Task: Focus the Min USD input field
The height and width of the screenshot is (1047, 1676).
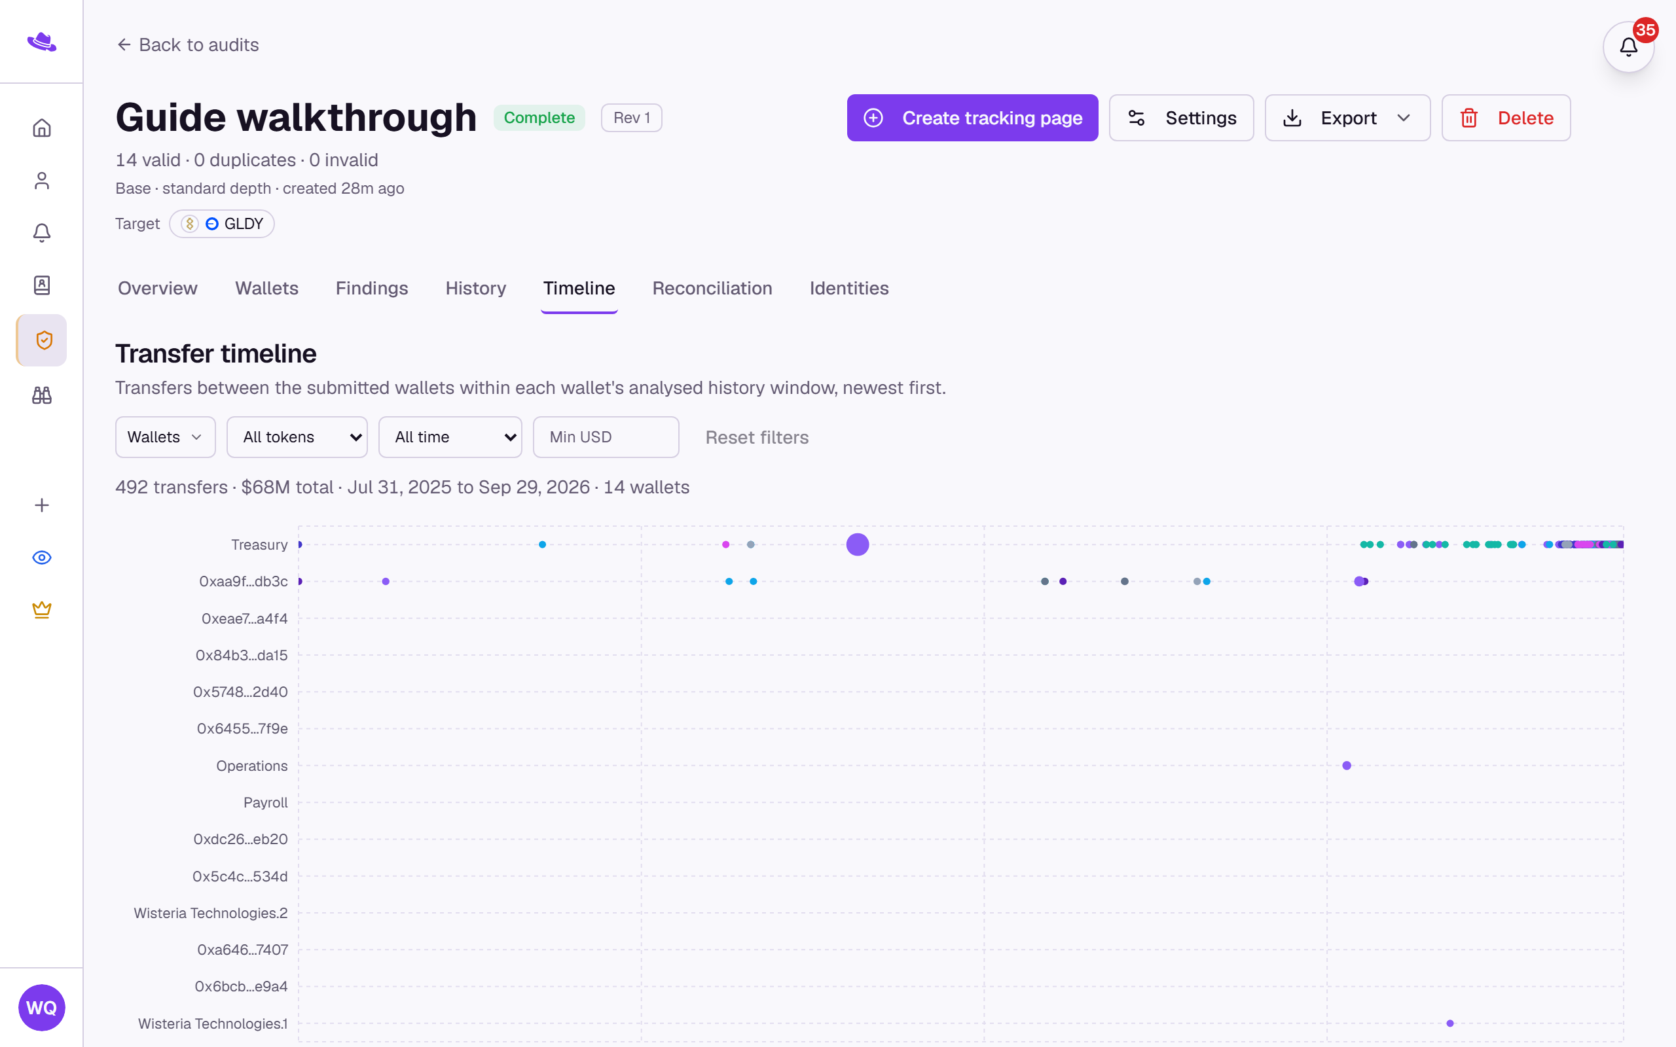Action: click(606, 437)
